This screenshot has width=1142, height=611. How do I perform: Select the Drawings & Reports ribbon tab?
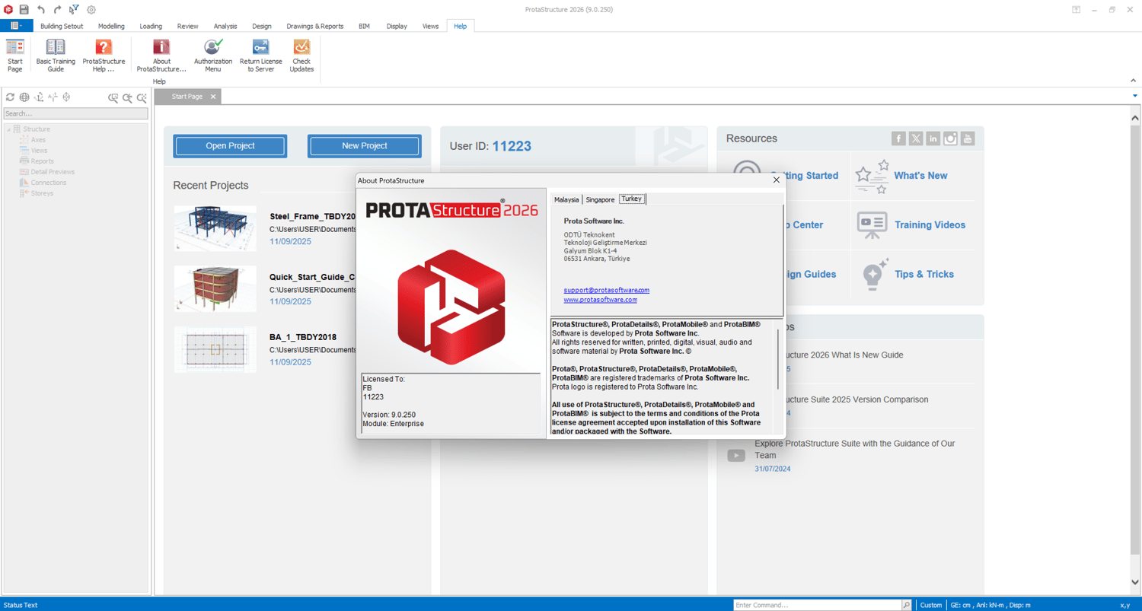[x=315, y=26]
